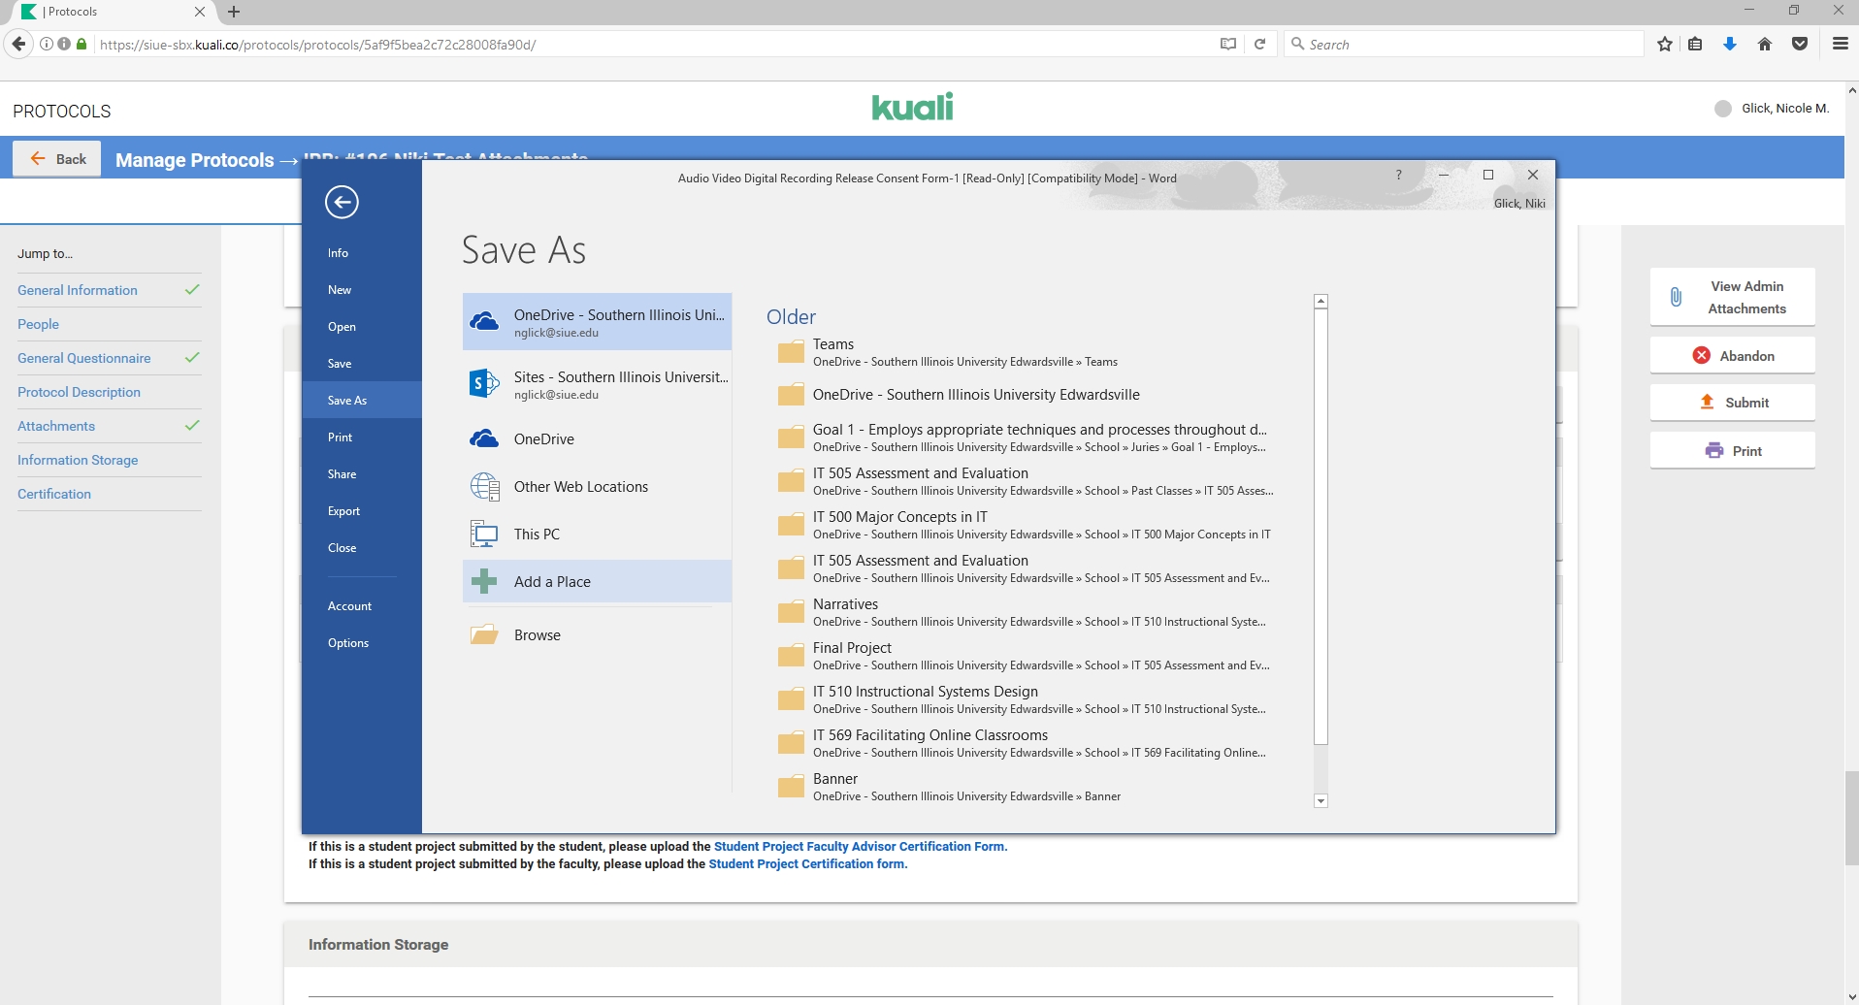Click the Word backstage back arrow
The height and width of the screenshot is (1005, 1859).
coord(342,202)
